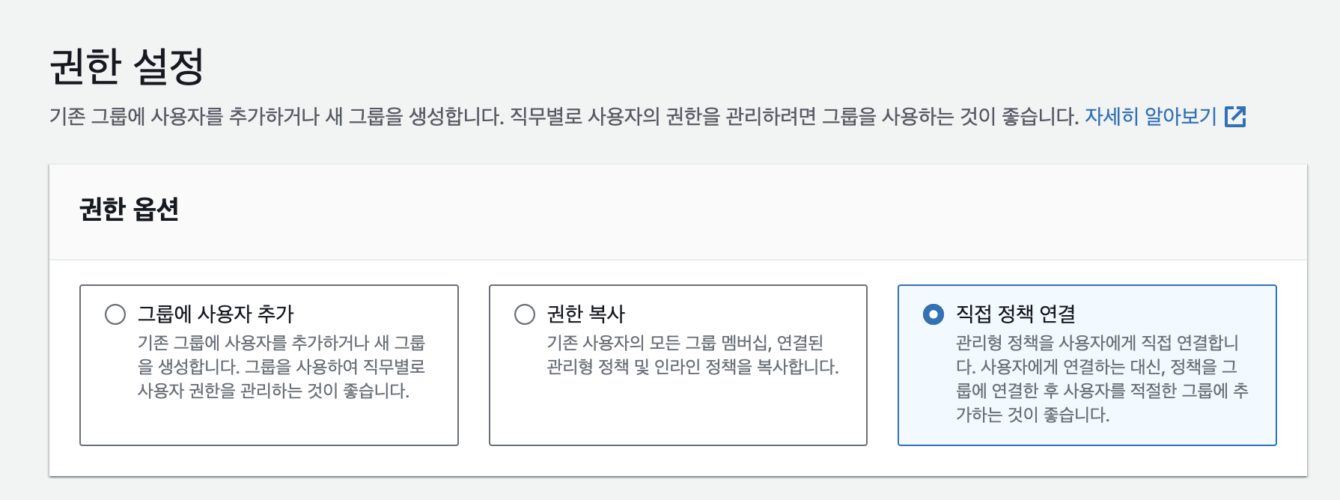Click the external link icon beside 자세히 알아보기

(1235, 117)
